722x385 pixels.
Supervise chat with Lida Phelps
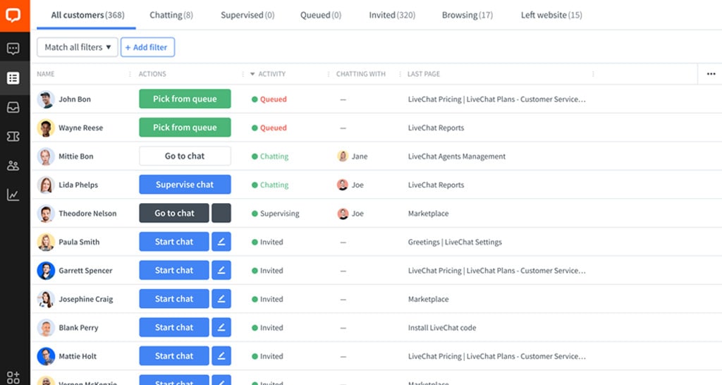185,185
